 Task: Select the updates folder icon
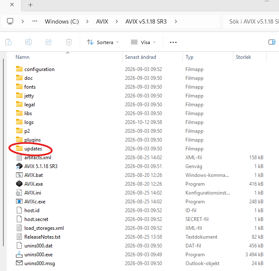[x=19, y=148]
